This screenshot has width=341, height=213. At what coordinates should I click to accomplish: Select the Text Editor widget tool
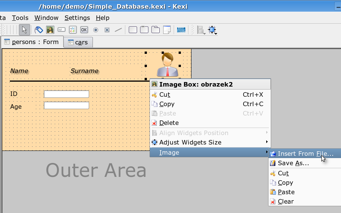(x=73, y=30)
